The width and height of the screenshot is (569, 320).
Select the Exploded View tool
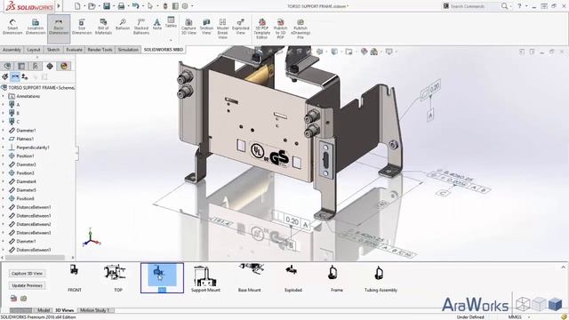pos(241,27)
